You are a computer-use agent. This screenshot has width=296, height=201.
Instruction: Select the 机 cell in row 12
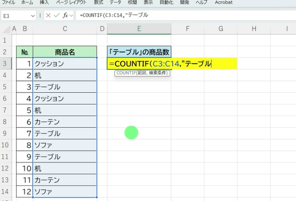tap(65, 169)
